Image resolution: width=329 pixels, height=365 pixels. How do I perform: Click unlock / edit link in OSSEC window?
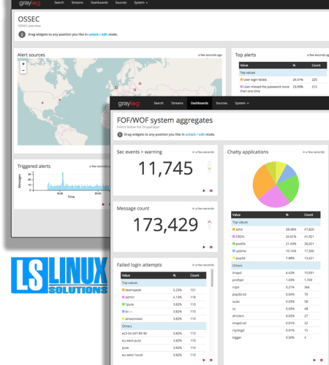coord(98,34)
